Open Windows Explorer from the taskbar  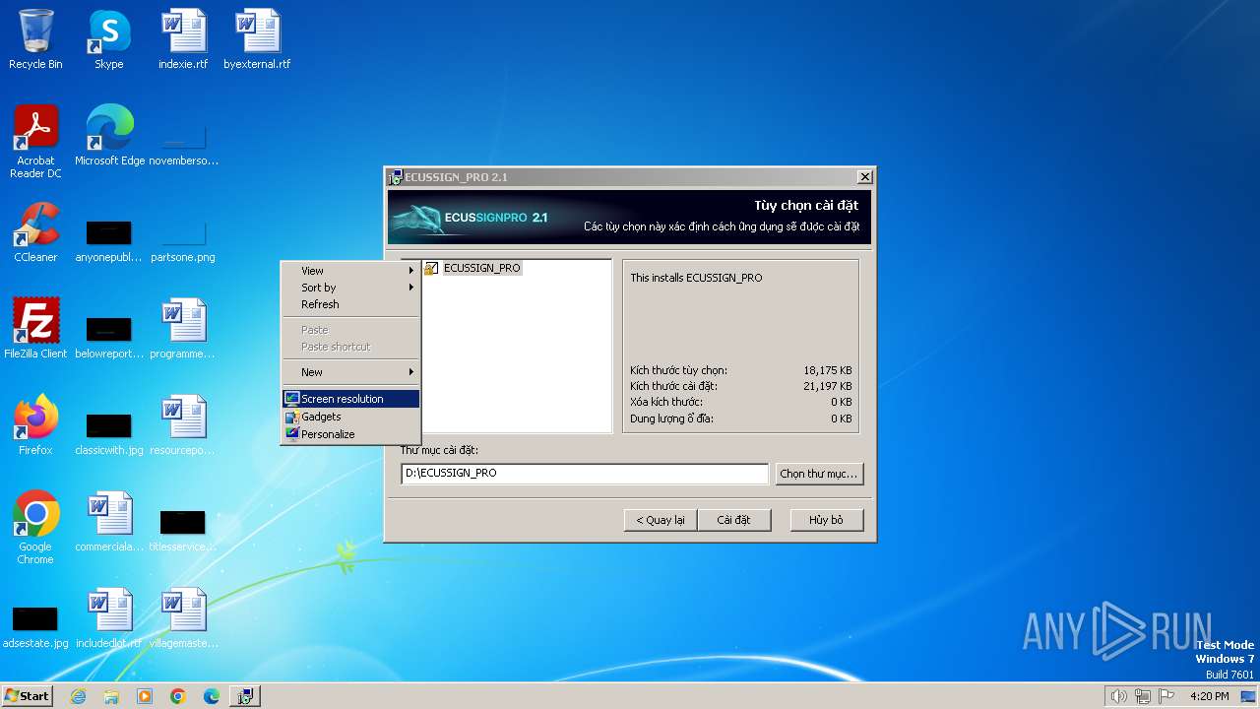point(111,696)
